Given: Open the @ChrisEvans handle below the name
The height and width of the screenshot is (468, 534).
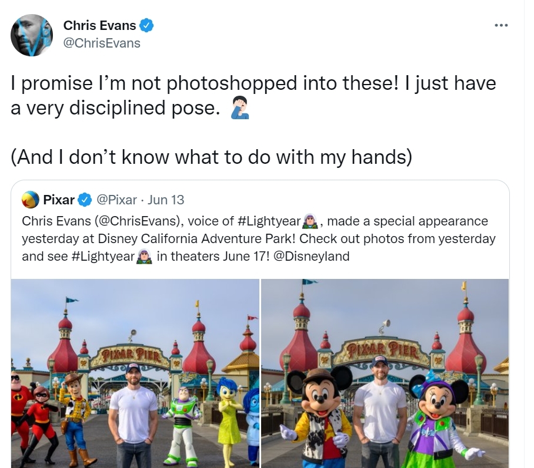Looking at the screenshot, I should click(x=102, y=43).
